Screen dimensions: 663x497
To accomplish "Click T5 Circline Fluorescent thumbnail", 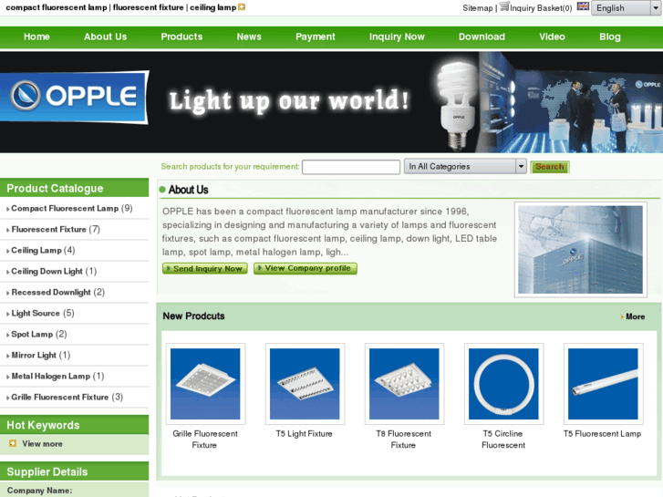I will pyautogui.click(x=503, y=384).
